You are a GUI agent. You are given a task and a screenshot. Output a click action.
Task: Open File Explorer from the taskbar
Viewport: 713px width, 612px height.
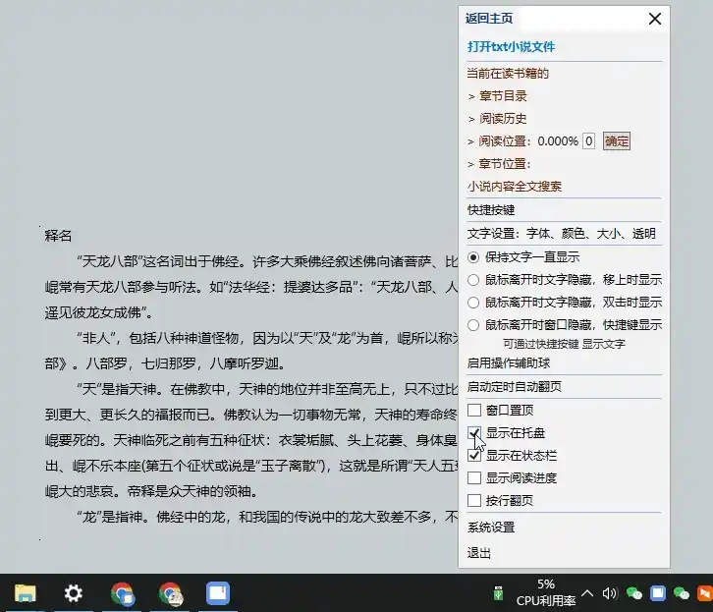click(x=25, y=593)
